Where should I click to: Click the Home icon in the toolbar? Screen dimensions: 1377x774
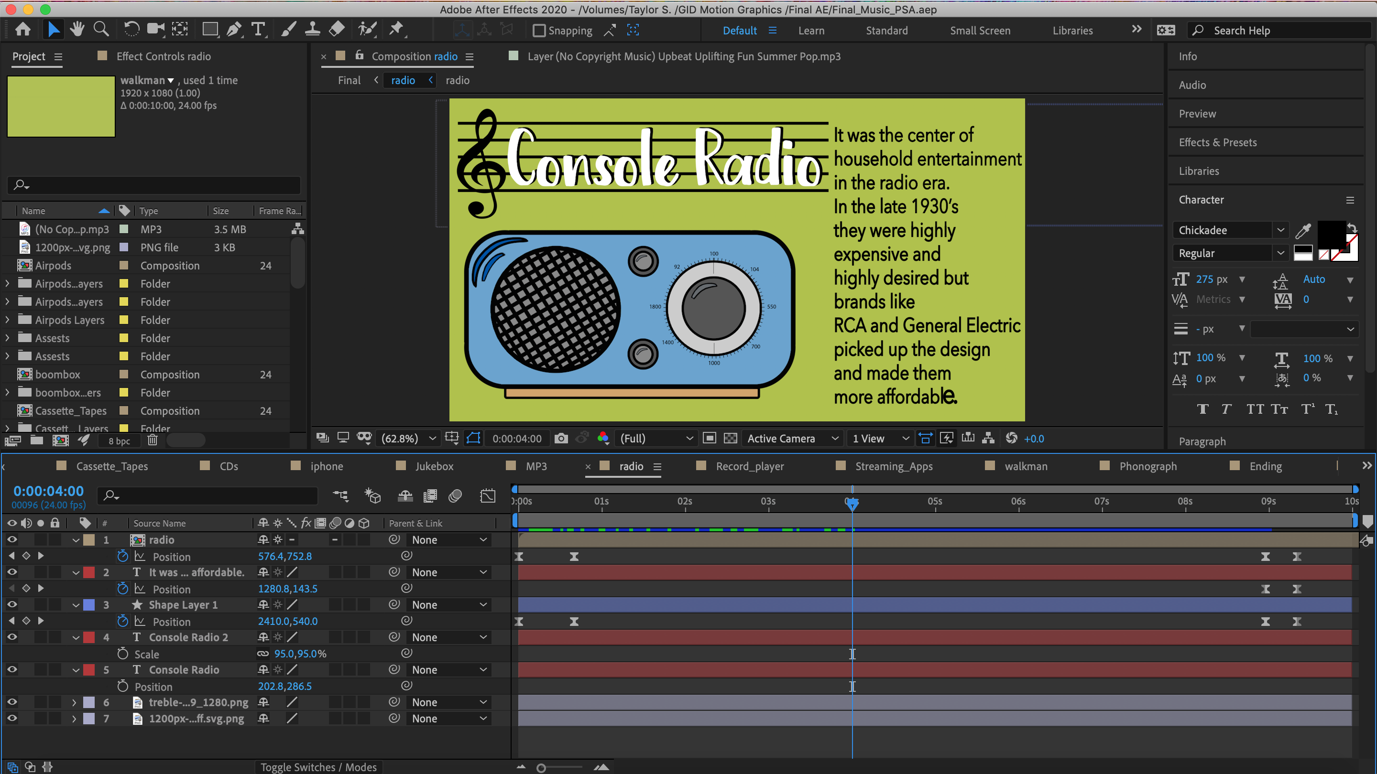pyautogui.click(x=22, y=29)
